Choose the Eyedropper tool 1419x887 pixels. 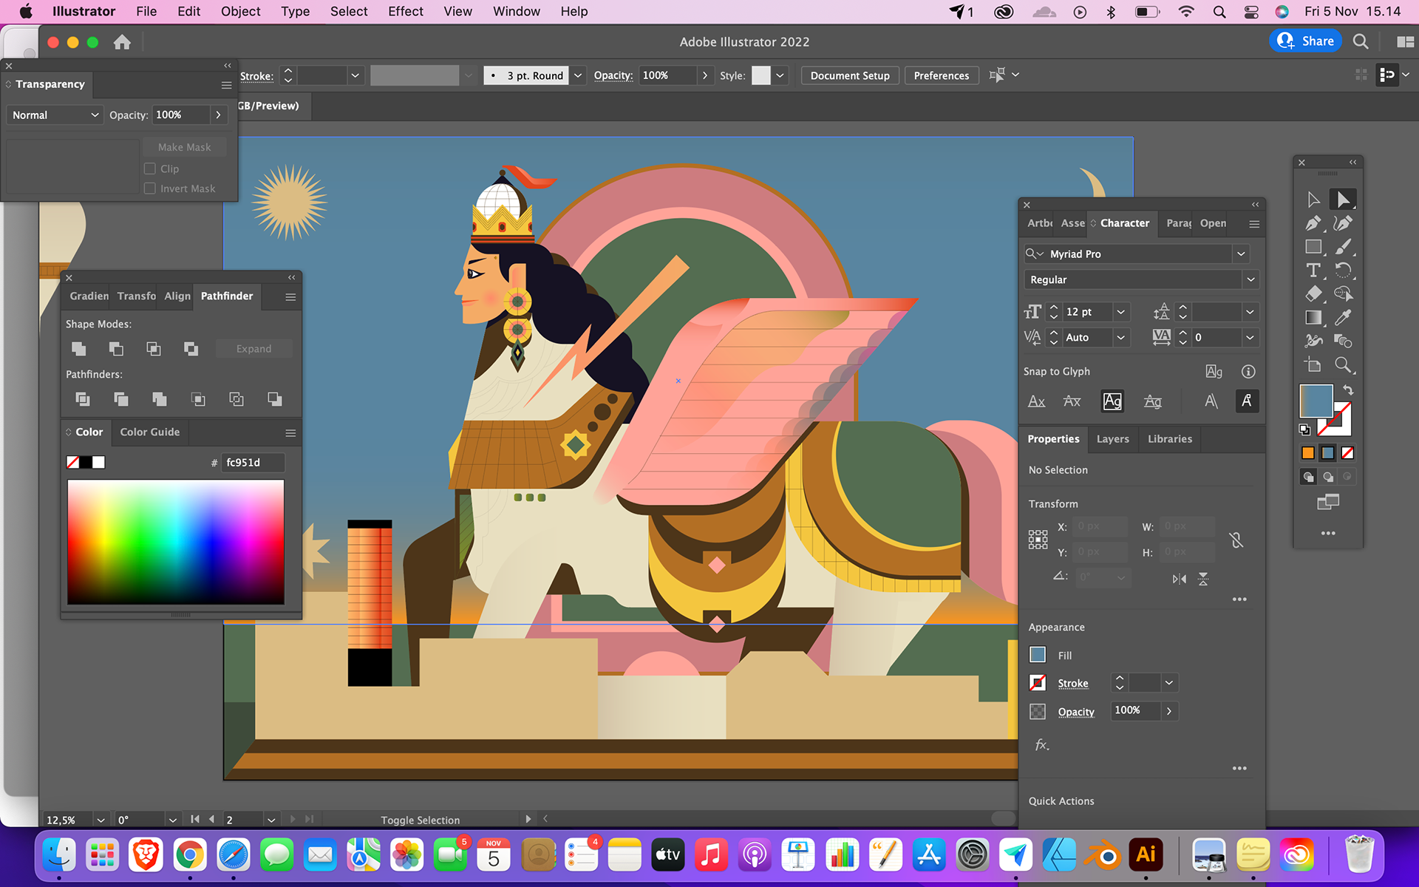[1343, 318]
